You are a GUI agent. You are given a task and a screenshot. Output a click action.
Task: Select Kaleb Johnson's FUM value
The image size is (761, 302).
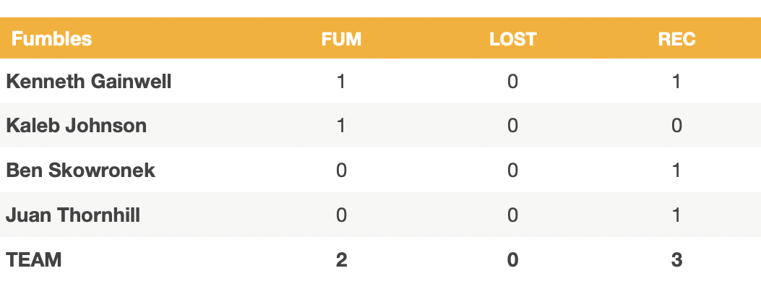pos(341,126)
